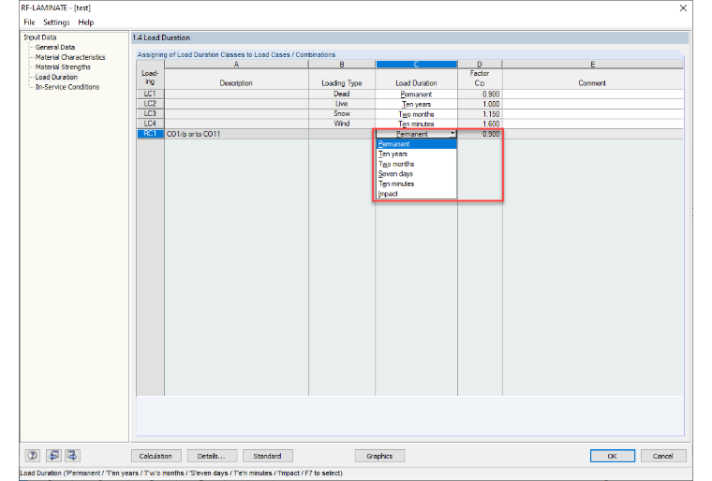Image resolution: width=712 pixels, height=481 pixels.
Task: Click the Live loading type cell
Action: point(342,104)
